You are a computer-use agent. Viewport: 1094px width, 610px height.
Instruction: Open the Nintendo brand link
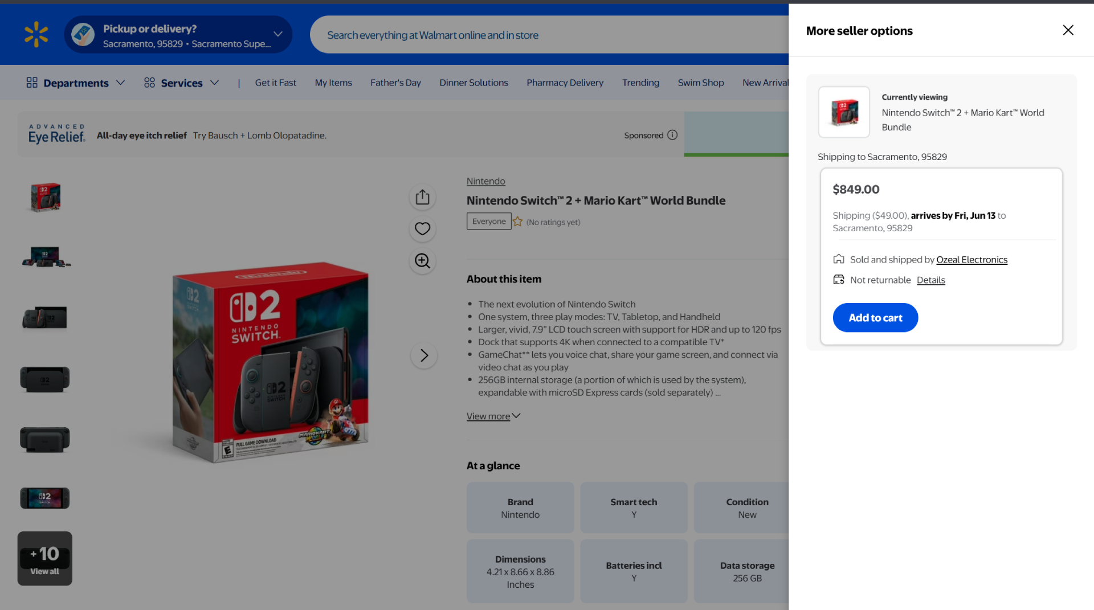tap(485, 181)
